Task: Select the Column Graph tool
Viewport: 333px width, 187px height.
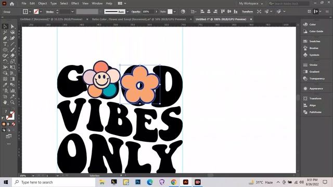Action: click(x=12, y=91)
